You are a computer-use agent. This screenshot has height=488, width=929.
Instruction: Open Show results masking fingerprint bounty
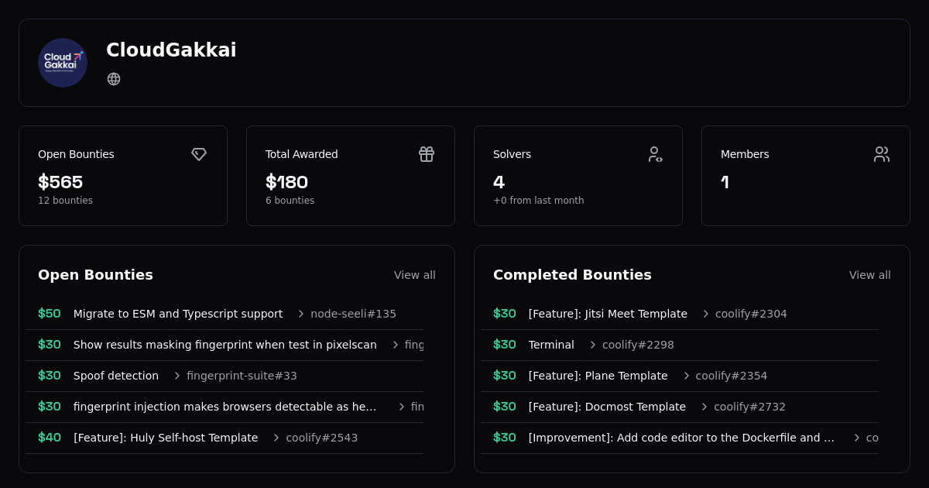(225, 345)
